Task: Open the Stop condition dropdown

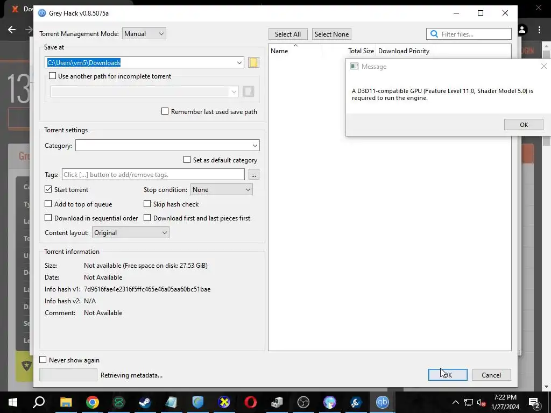Action: [x=221, y=190]
